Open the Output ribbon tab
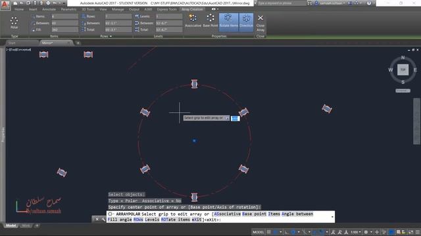 (134, 9)
